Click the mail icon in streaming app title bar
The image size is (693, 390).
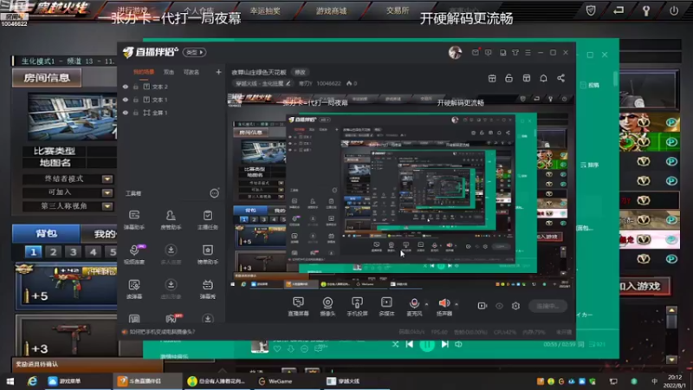point(475,52)
